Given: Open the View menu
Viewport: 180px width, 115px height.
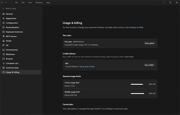Looking at the screenshot, I should (x=30, y=3).
